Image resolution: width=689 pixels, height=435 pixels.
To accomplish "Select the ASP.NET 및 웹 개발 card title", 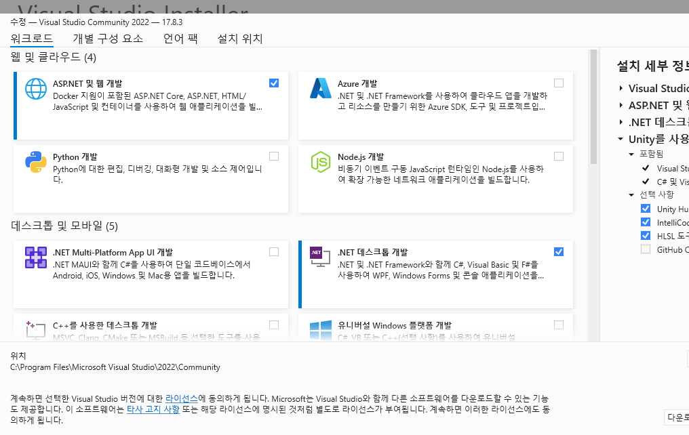I will click(x=87, y=83).
